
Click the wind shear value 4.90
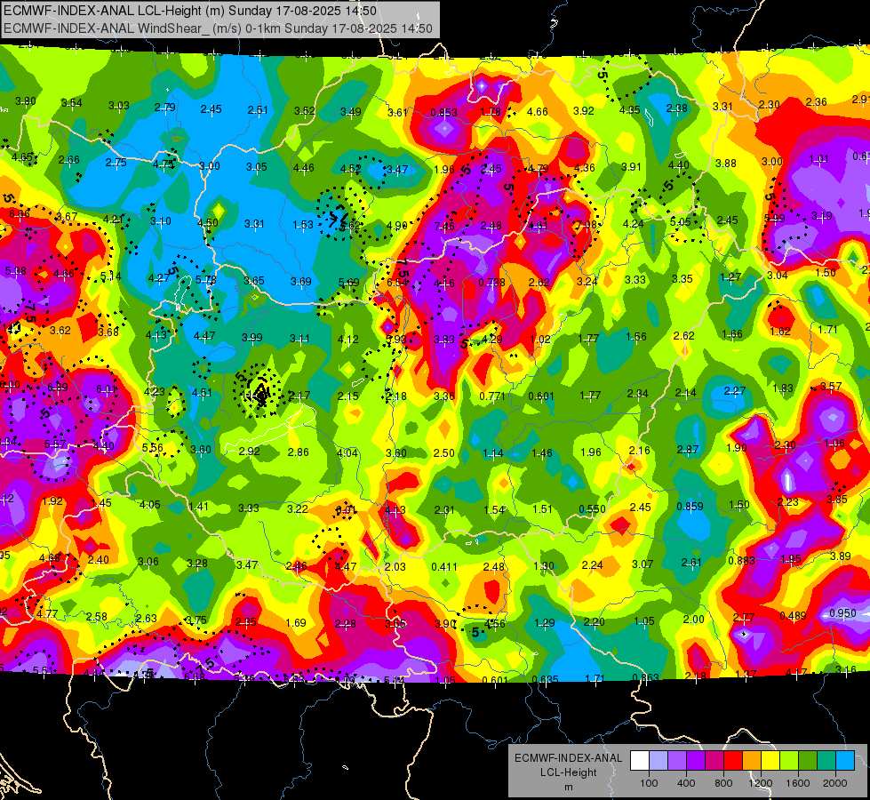396,226
